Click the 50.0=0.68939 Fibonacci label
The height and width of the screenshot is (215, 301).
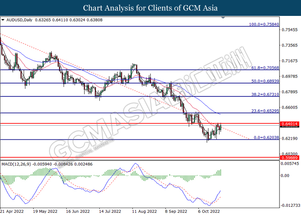[x=265, y=81]
